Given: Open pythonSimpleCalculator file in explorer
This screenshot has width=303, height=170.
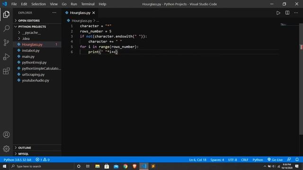Looking at the screenshot, I should [x=37, y=68].
